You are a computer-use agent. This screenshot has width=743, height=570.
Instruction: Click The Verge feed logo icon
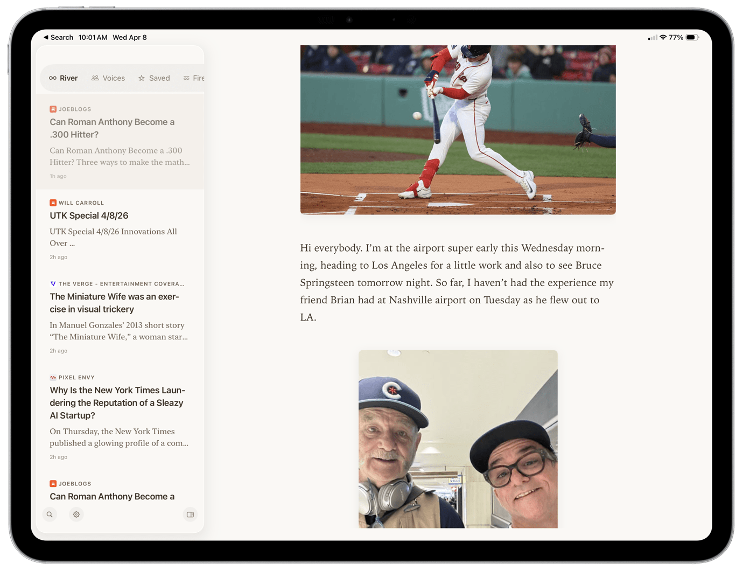(x=53, y=284)
